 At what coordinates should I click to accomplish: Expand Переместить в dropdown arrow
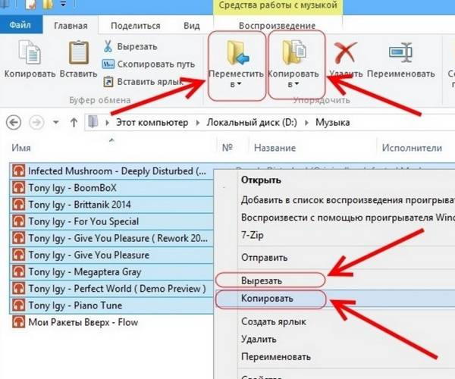coord(239,84)
